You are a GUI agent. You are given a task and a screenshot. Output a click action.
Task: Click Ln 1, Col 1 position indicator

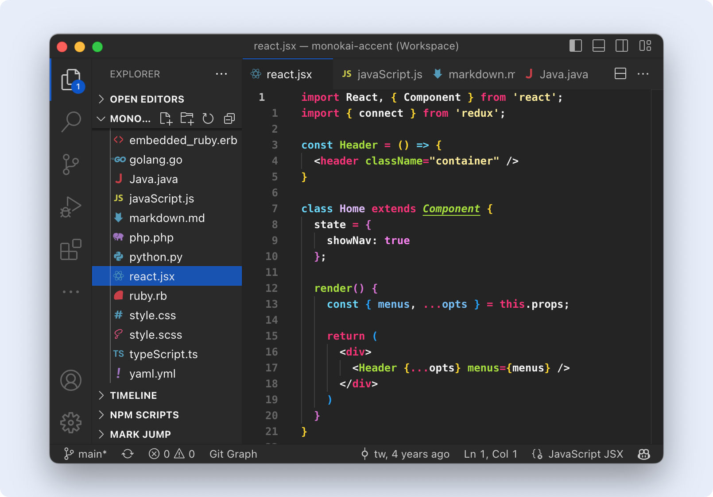491,454
